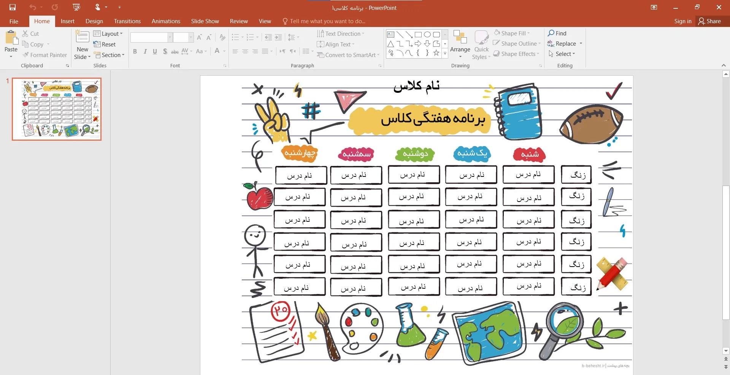The height and width of the screenshot is (375, 730).
Task: Expand the shapes gallery More arrow
Action: (x=445, y=54)
